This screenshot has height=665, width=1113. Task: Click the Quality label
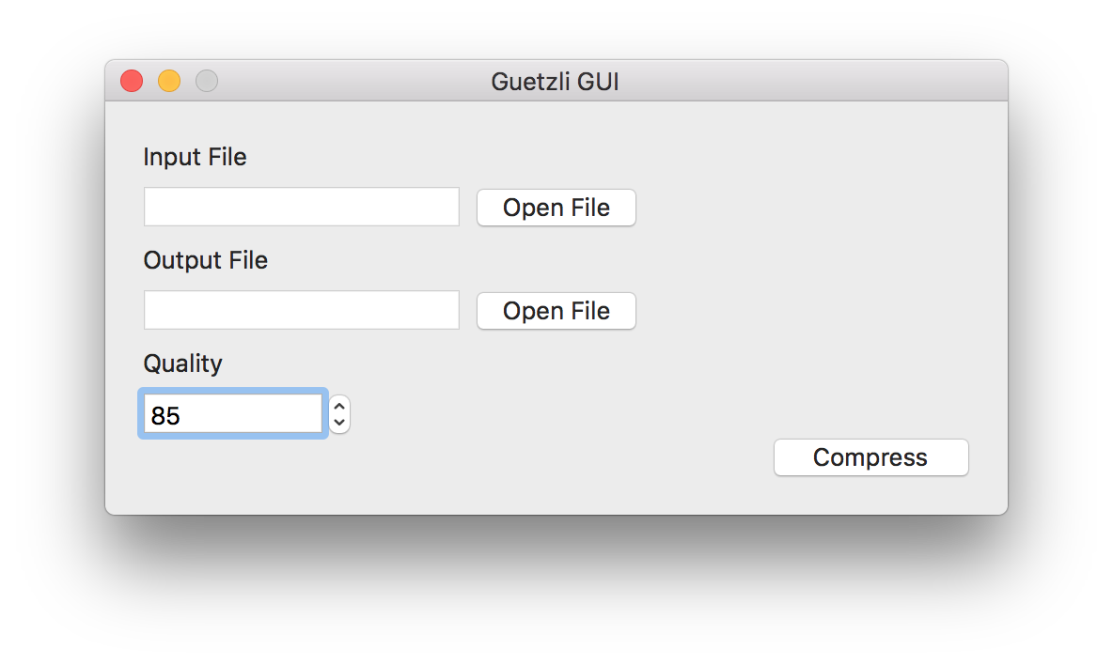(183, 363)
